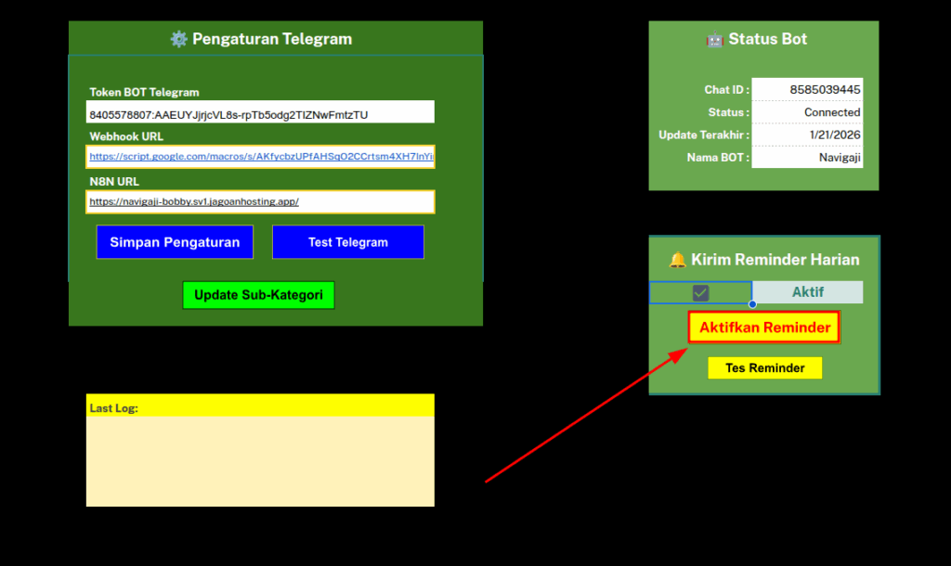Click inside the empty Last Log area

tap(260, 461)
